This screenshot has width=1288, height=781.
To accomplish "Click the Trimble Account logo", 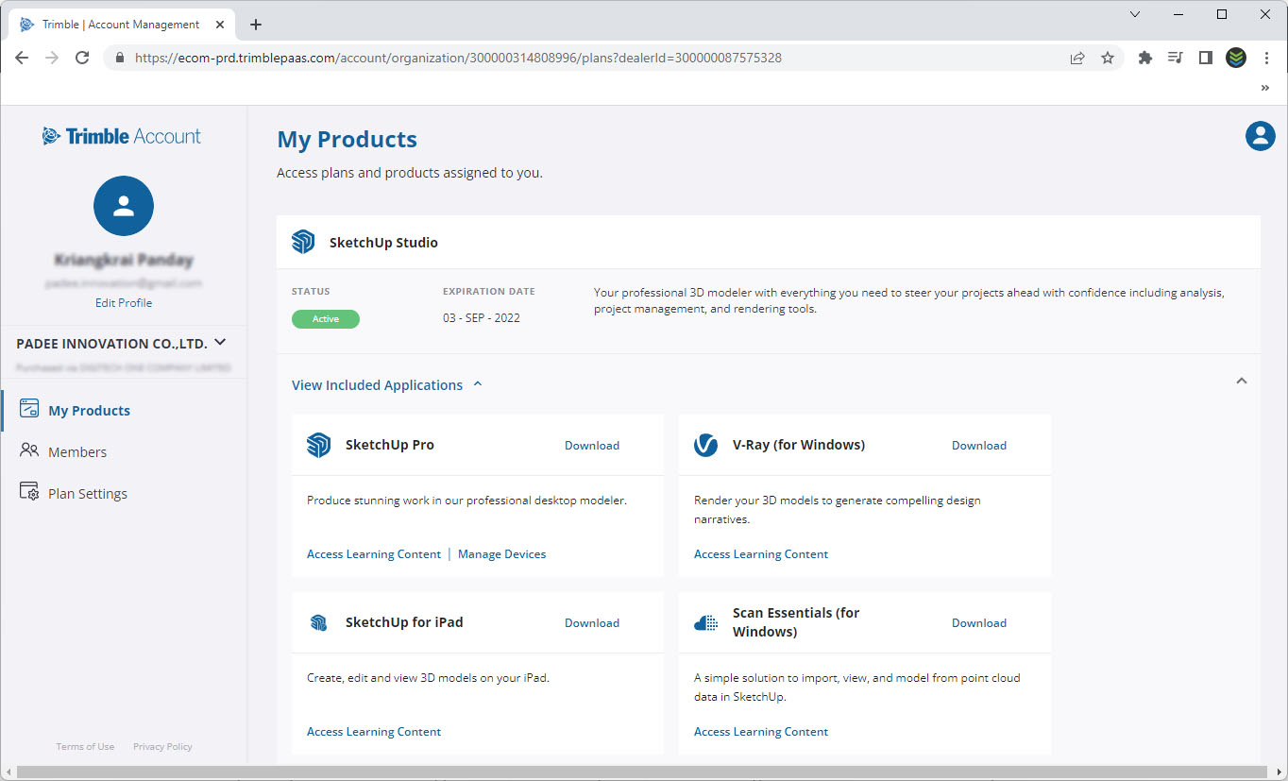I will pos(122,136).
